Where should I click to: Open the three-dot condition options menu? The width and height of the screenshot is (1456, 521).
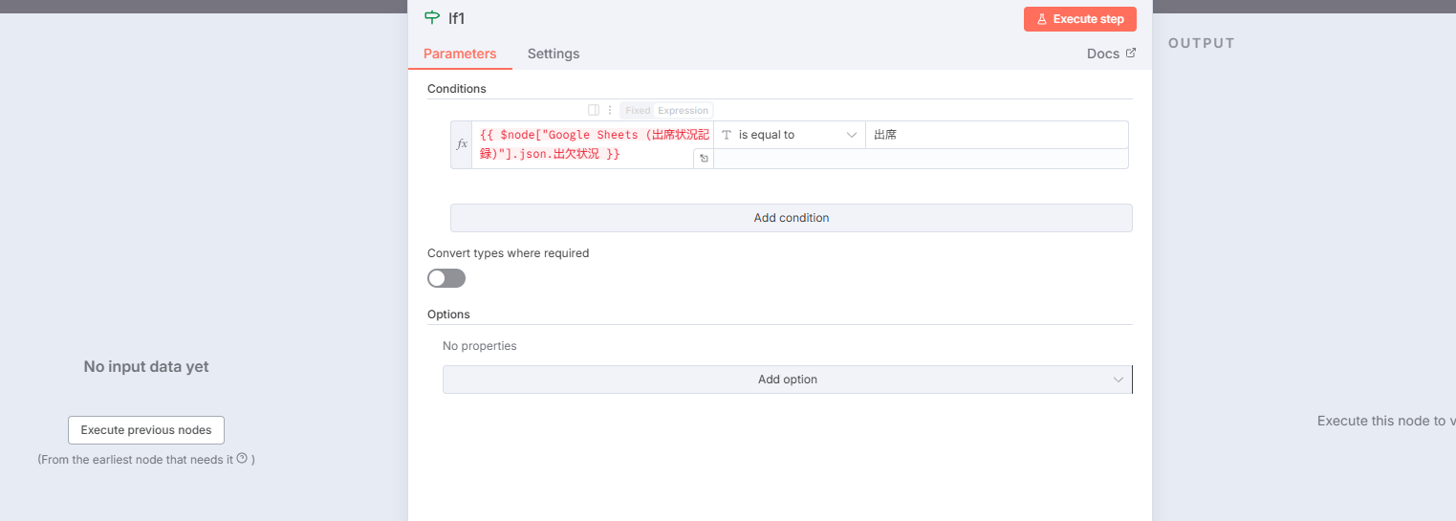(610, 110)
